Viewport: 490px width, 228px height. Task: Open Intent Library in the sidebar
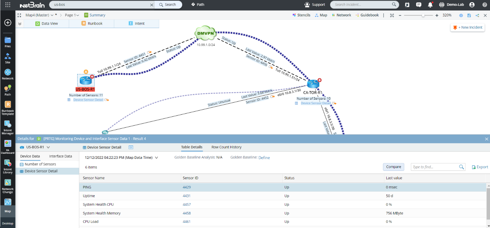click(8, 167)
